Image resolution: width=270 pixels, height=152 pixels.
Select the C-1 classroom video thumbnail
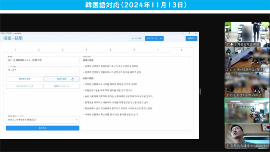tap(247, 60)
